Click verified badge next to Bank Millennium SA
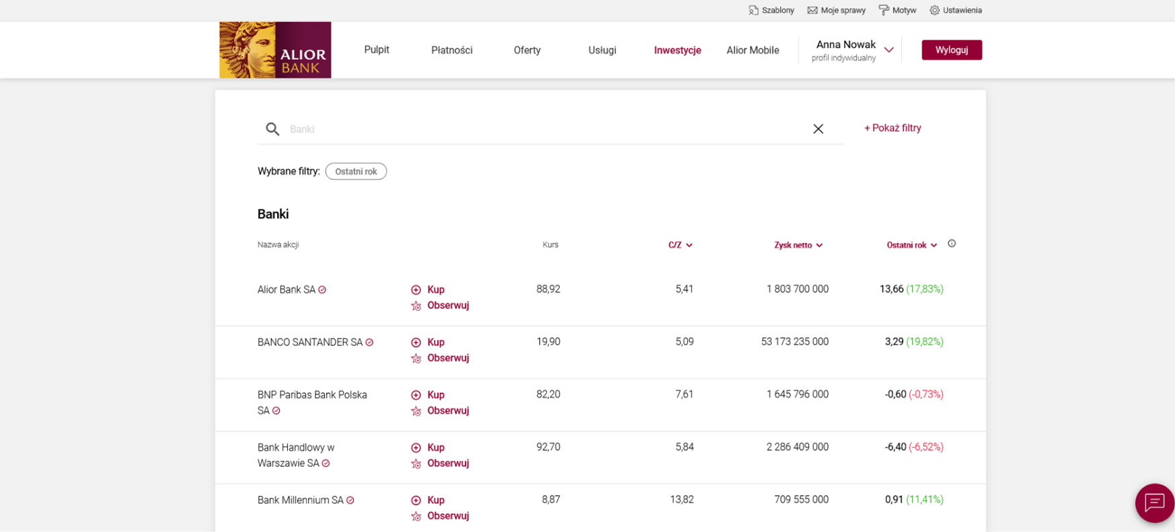 (350, 500)
